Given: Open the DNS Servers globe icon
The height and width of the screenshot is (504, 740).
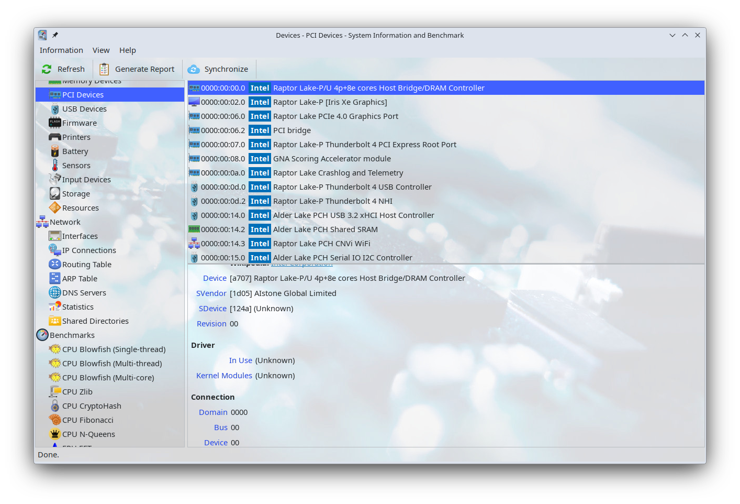Looking at the screenshot, I should 55,293.
